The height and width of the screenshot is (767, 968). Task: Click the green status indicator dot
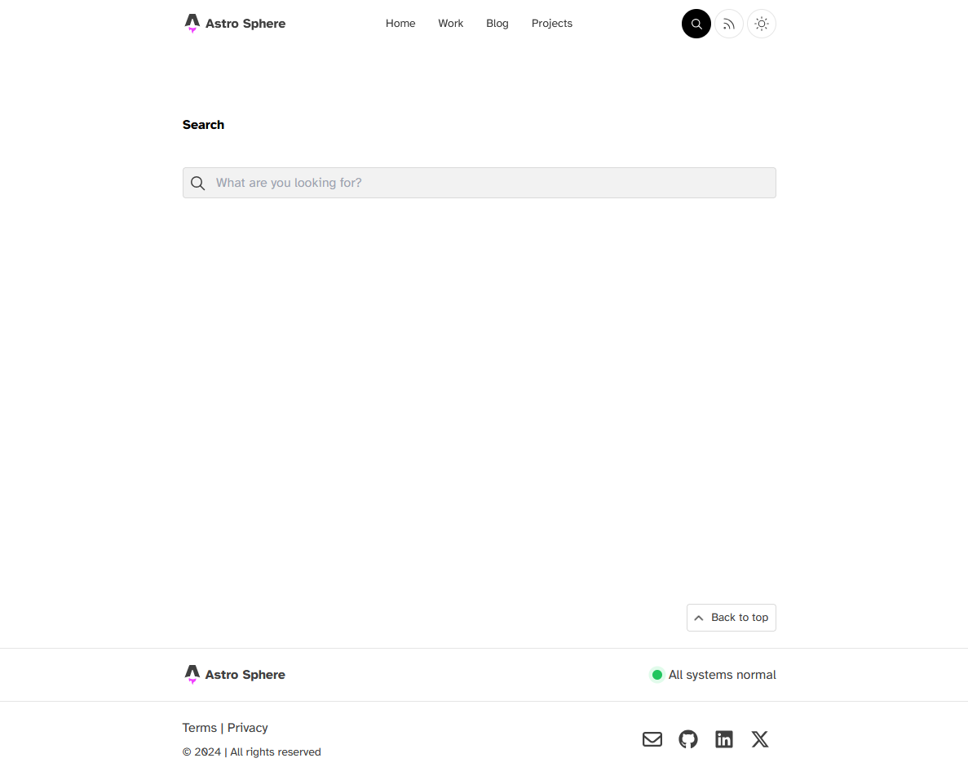pyautogui.click(x=657, y=675)
